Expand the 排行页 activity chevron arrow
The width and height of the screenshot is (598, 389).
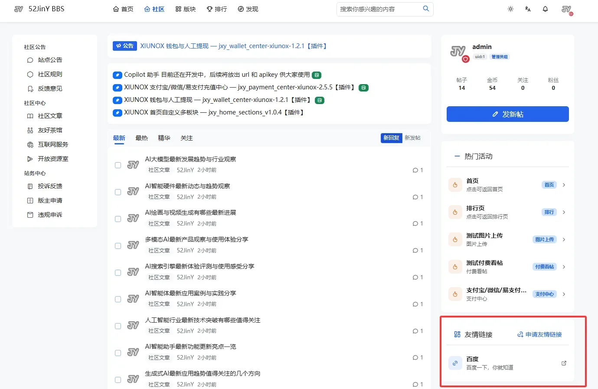[x=564, y=212]
